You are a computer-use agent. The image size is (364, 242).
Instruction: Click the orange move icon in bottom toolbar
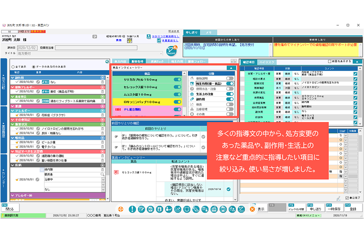point(120,209)
